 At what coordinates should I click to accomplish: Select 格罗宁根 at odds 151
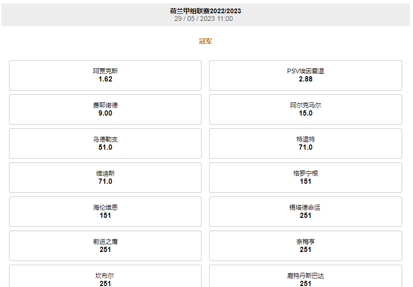(x=307, y=177)
